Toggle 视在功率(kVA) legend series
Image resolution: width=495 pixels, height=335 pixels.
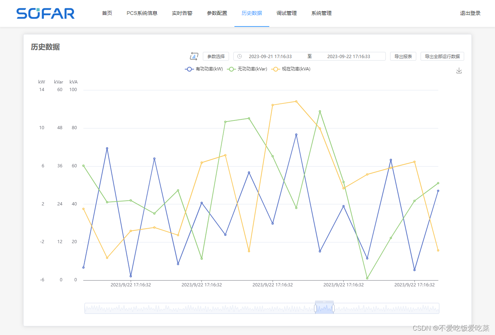[291, 69]
